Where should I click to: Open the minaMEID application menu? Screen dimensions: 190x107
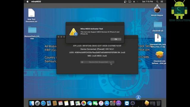(x=36, y=1)
